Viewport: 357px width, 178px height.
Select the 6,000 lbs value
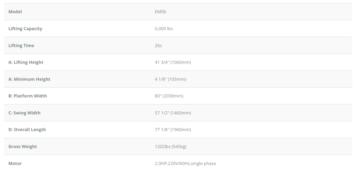(164, 29)
